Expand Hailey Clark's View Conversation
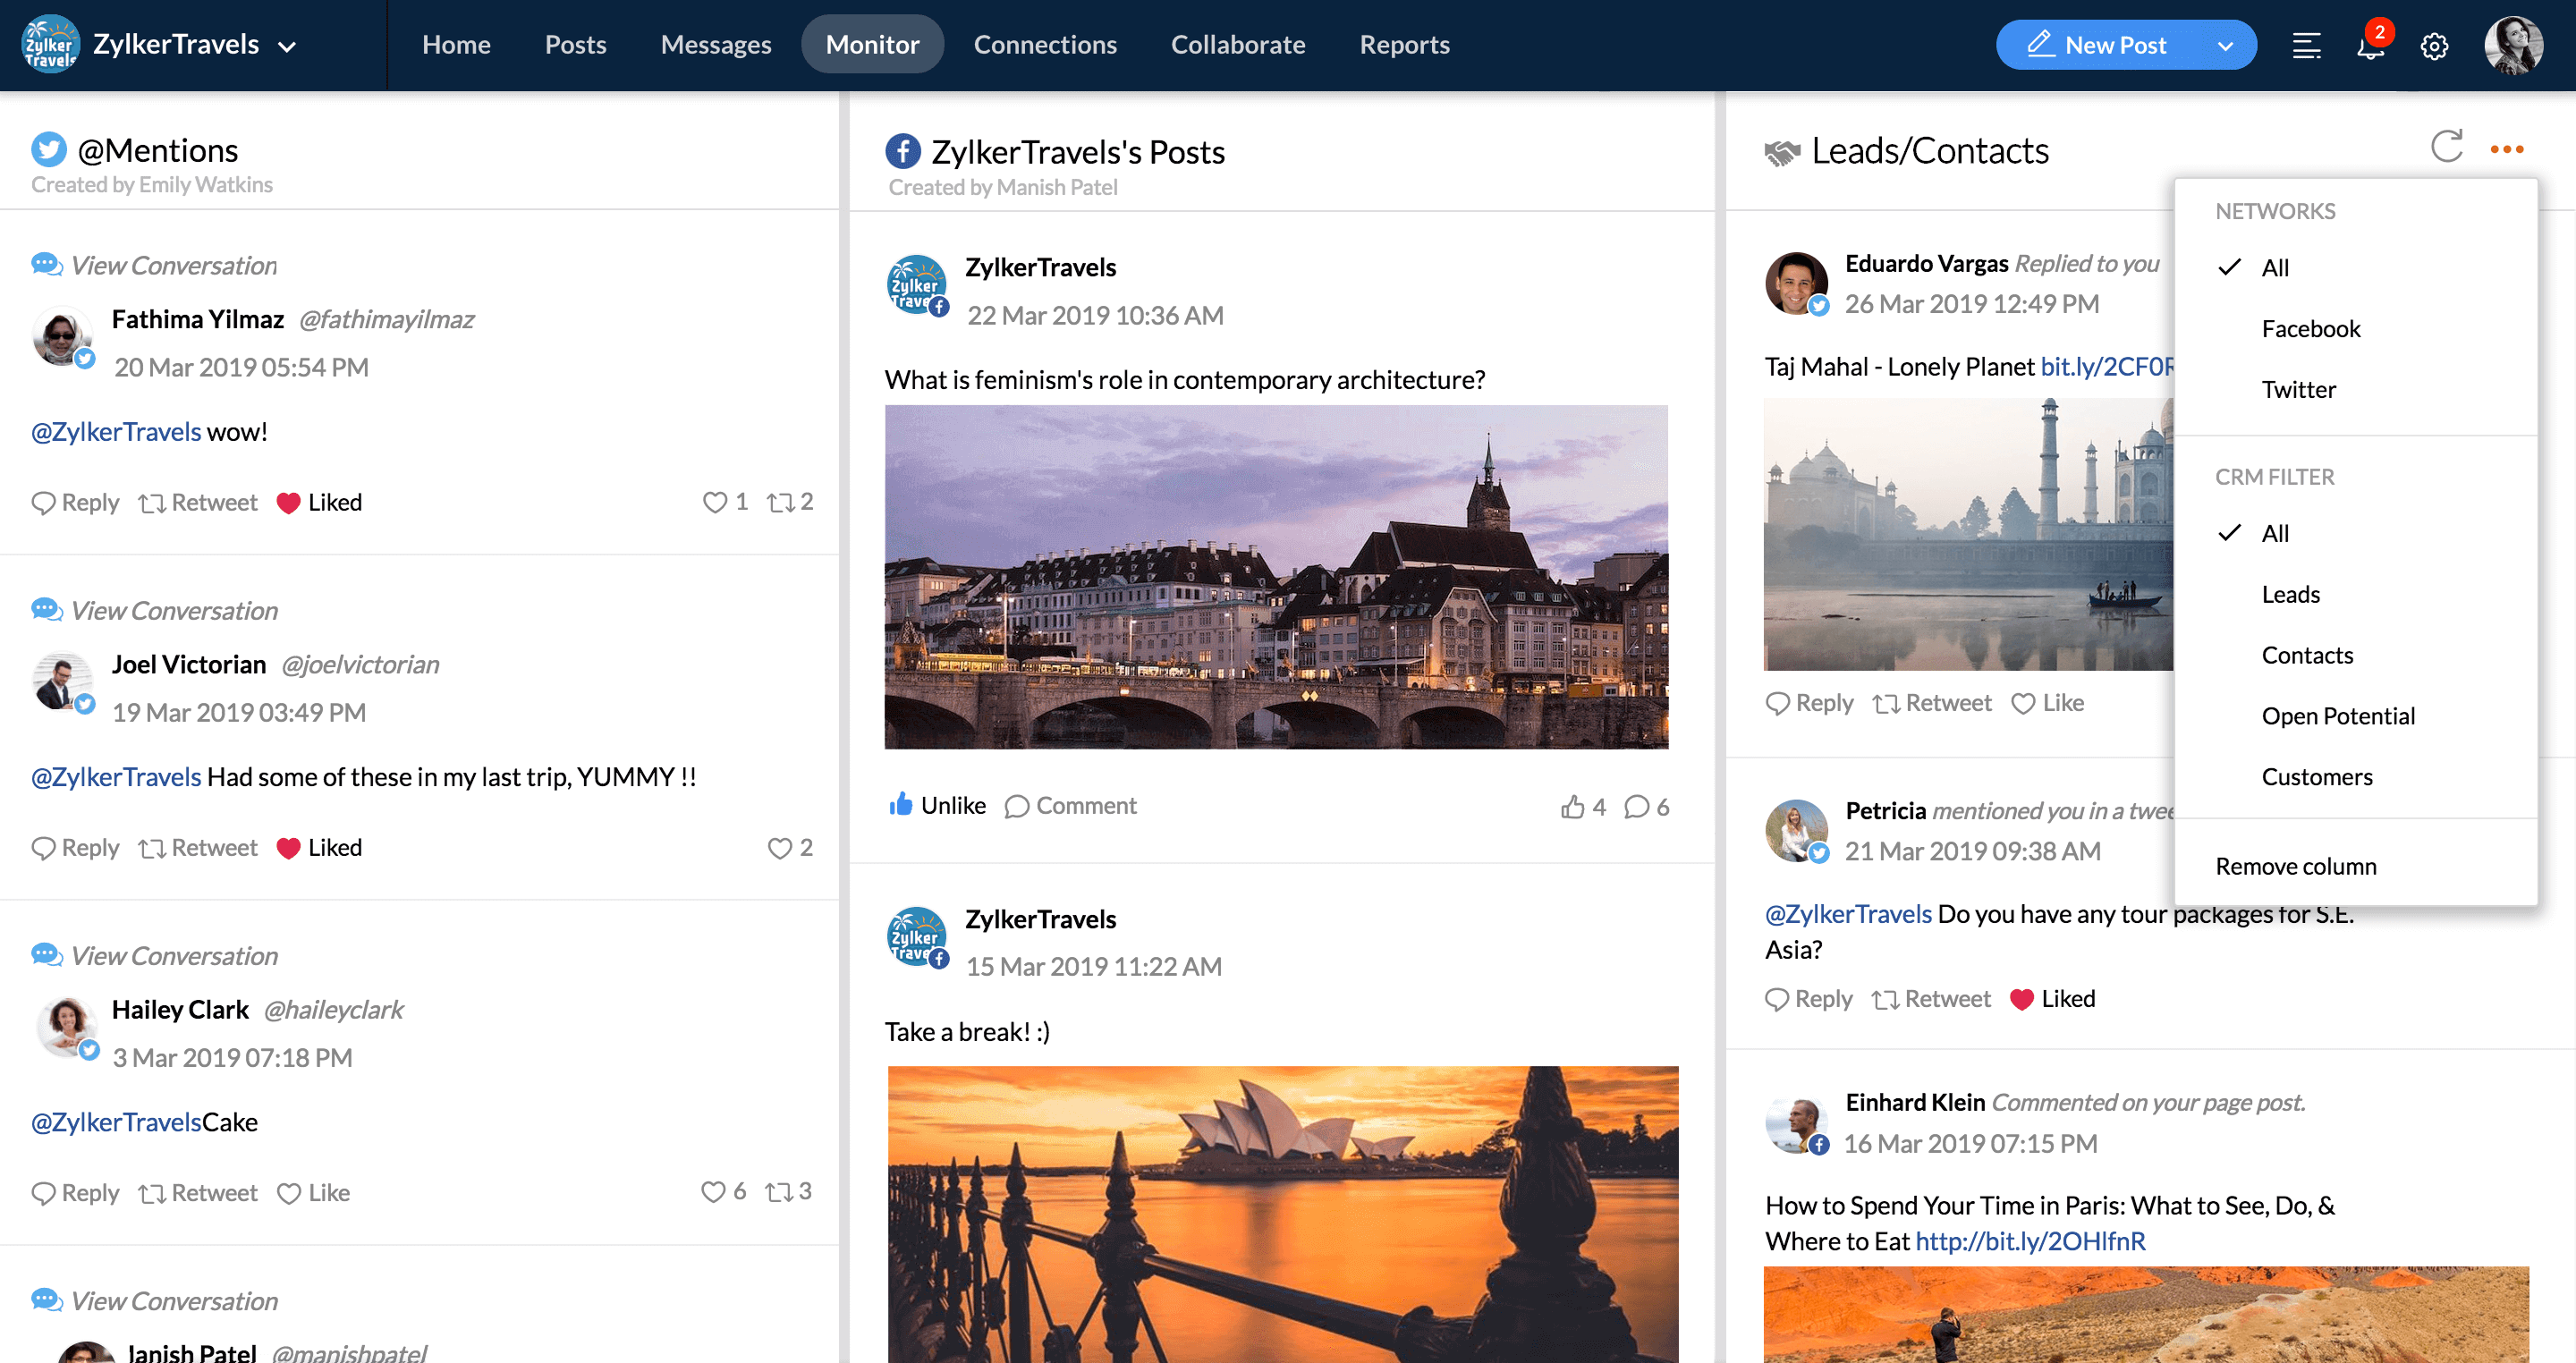Image resolution: width=2576 pixels, height=1363 pixels. point(154,955)
